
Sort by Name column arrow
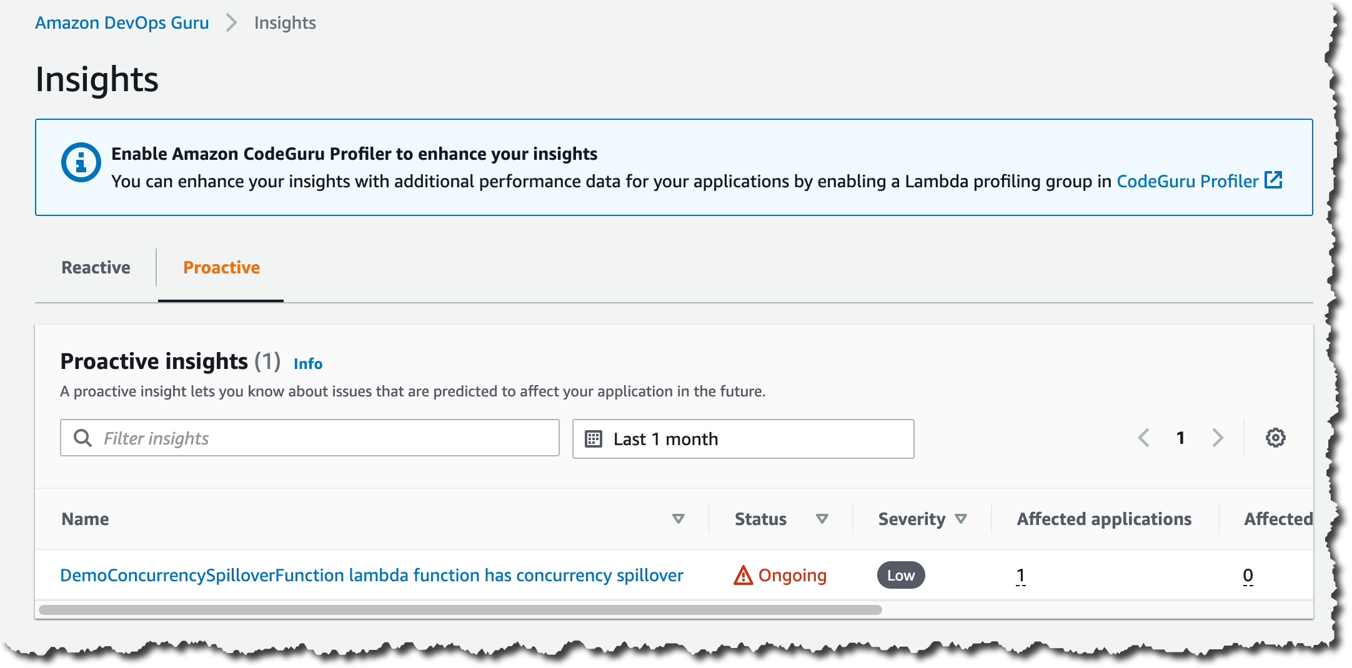pos(678,519)
